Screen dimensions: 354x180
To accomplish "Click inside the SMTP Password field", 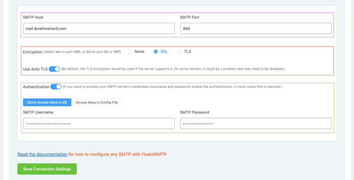I will click(x=255, y=123).
